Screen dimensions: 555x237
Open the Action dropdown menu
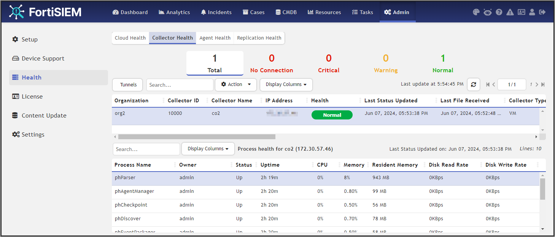coord(235,84)
